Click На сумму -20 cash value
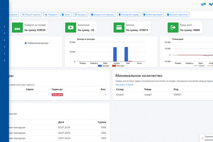This screenshot has height=142, width=213. (86, 30)
